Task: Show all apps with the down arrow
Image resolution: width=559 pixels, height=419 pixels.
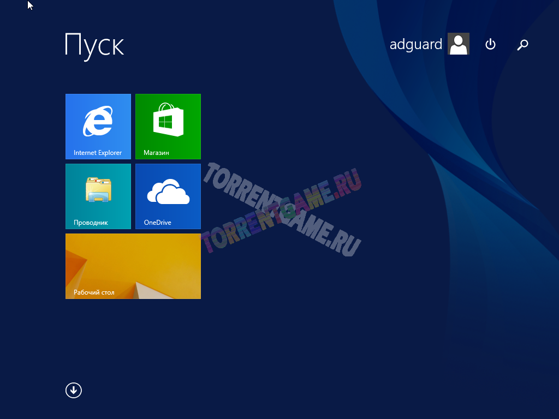Action: (x=74, y=390)
